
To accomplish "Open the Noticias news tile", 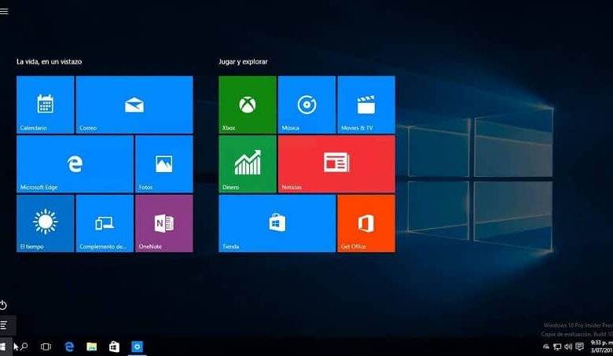I will click(x=336, y=164).
